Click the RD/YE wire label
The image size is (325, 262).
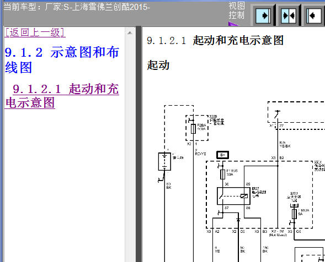click(200, 154)
